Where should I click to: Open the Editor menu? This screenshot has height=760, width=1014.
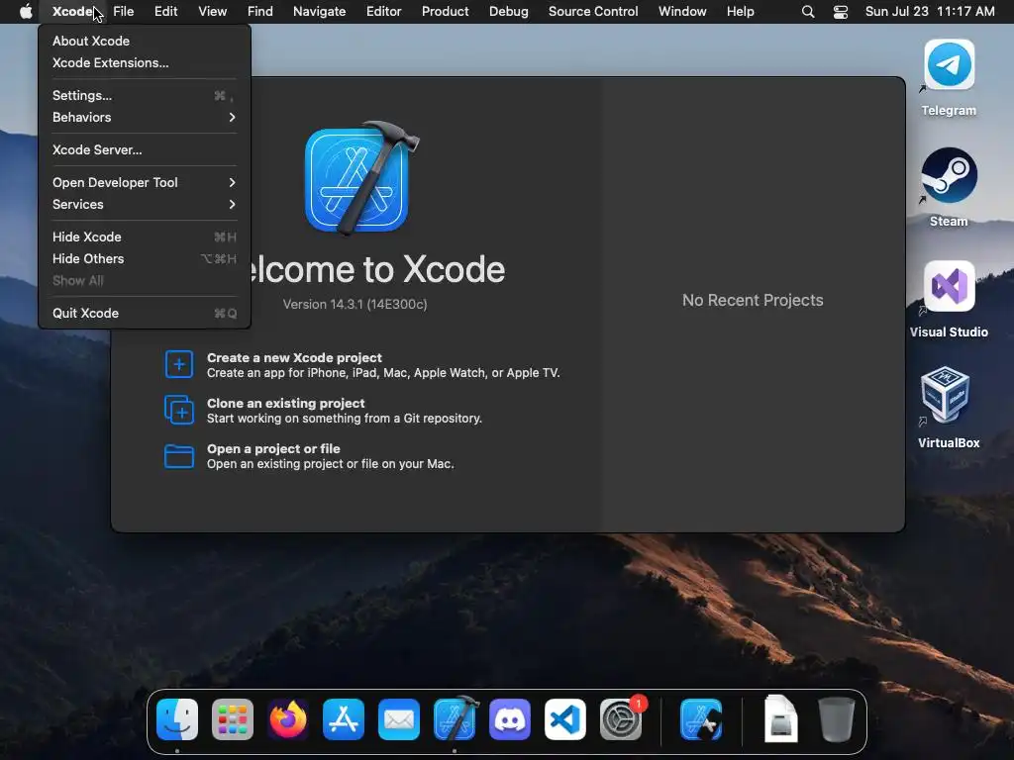[383, 11]
